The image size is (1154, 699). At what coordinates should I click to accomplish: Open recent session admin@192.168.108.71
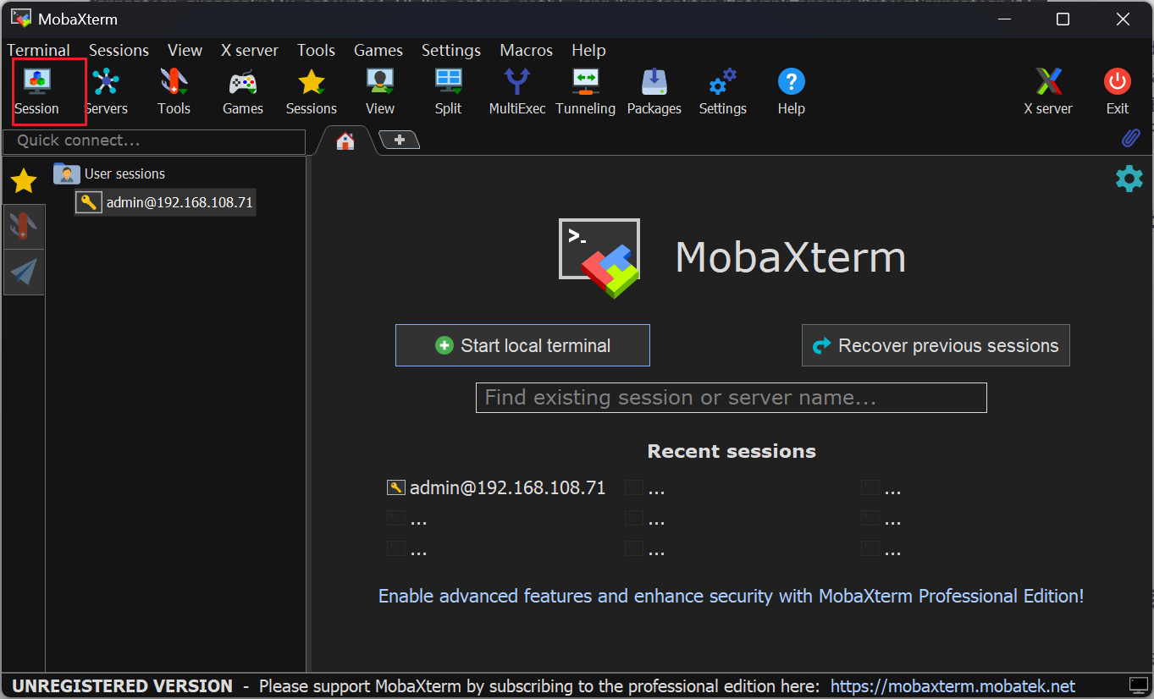[x=497, y=487]
